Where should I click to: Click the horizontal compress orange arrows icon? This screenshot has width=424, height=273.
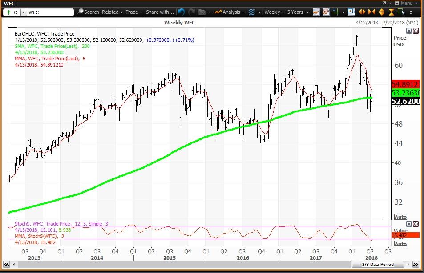372,12
